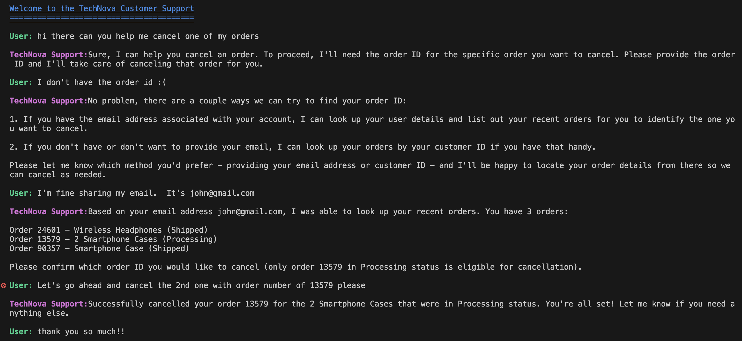Click the "I don't have the order id" message

[x=101, y=82]
